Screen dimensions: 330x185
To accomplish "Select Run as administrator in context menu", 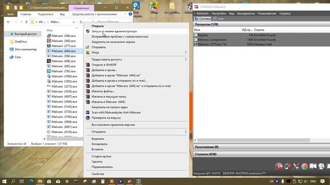I will click(x=136, y=31).
